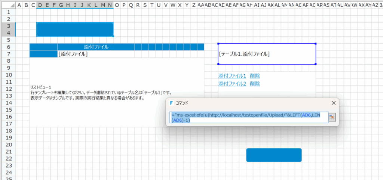The image size is (383, 180).
Task: Select the 添付ファイル table header cell
Action: click(x=96, y=47)
